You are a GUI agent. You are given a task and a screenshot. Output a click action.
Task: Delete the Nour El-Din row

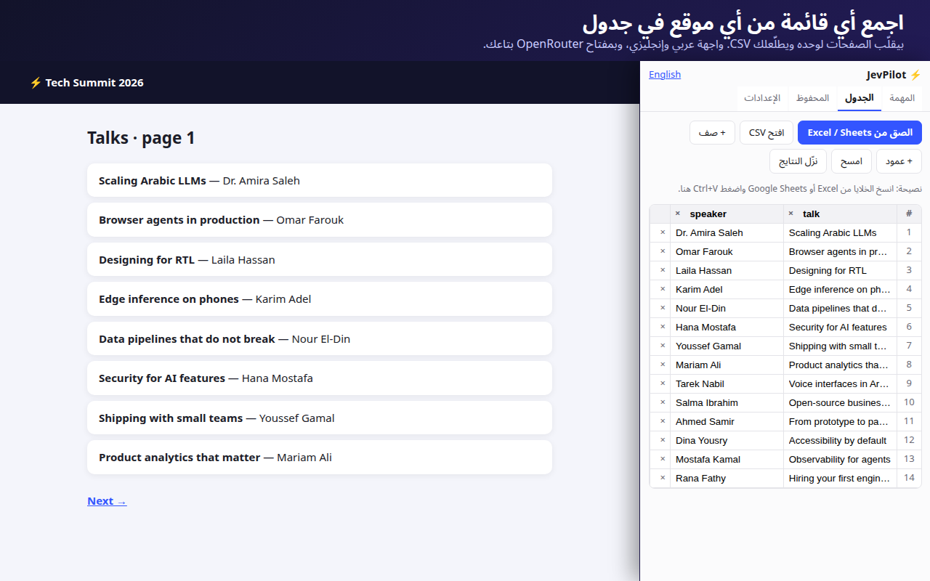663,308
